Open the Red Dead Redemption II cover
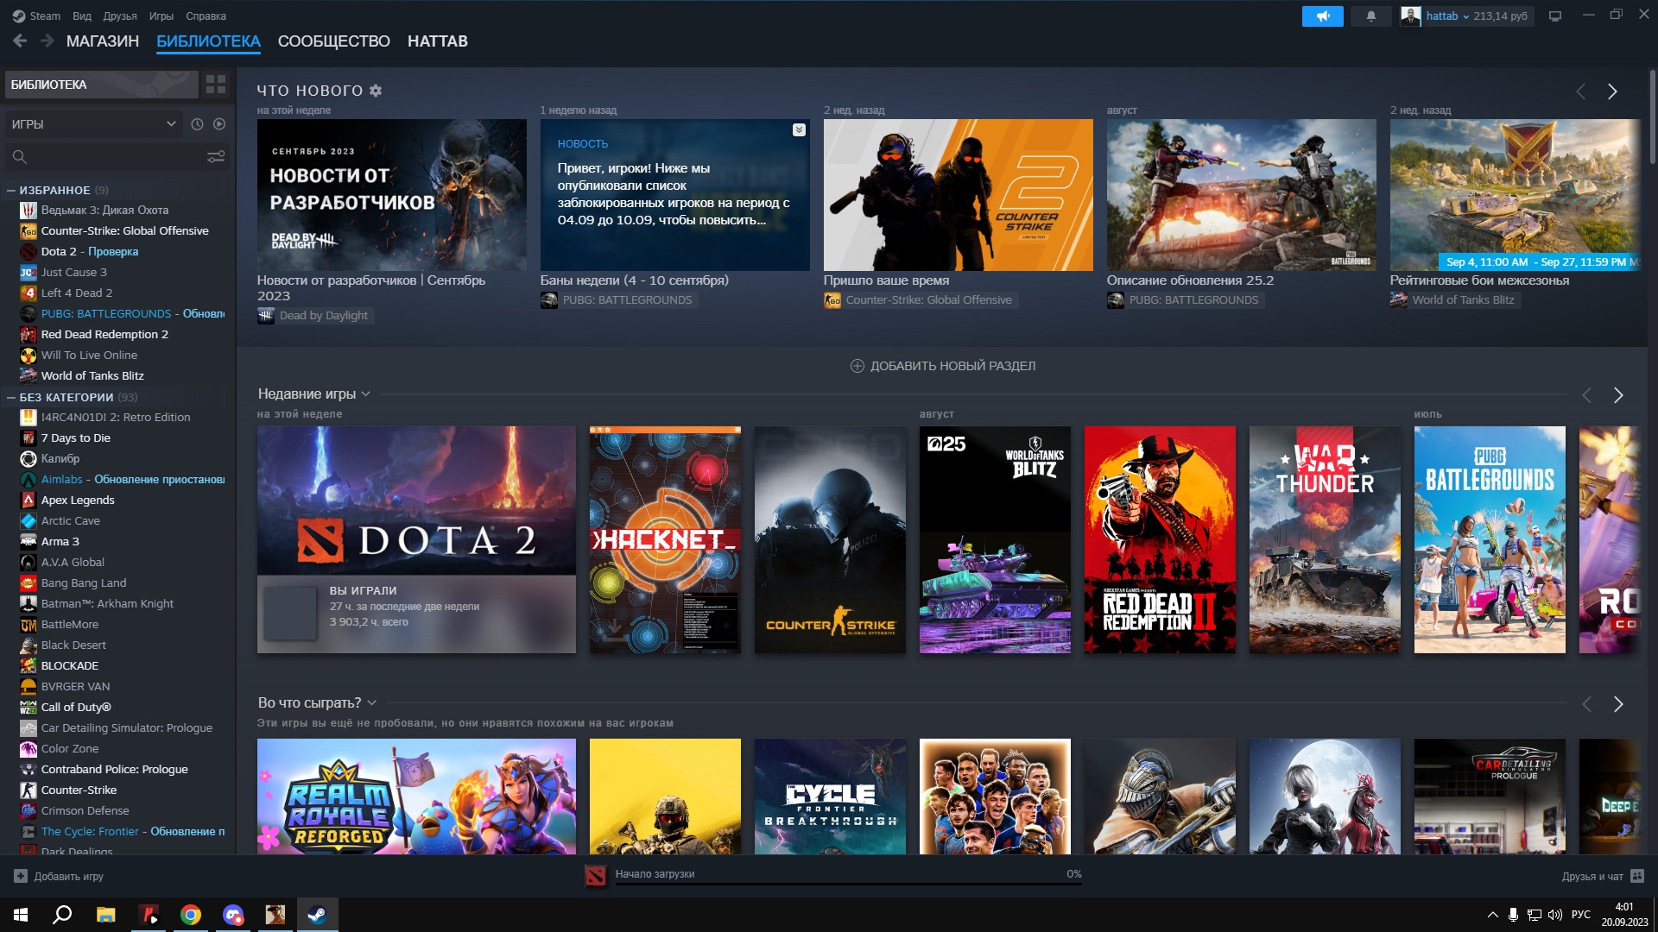This screenshot has width=1658, height=932. (x=1160, y=539)
